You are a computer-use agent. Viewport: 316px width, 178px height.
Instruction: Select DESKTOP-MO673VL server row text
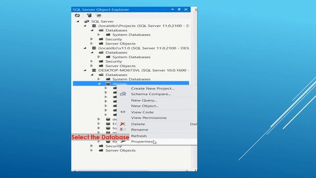[144, 70]
